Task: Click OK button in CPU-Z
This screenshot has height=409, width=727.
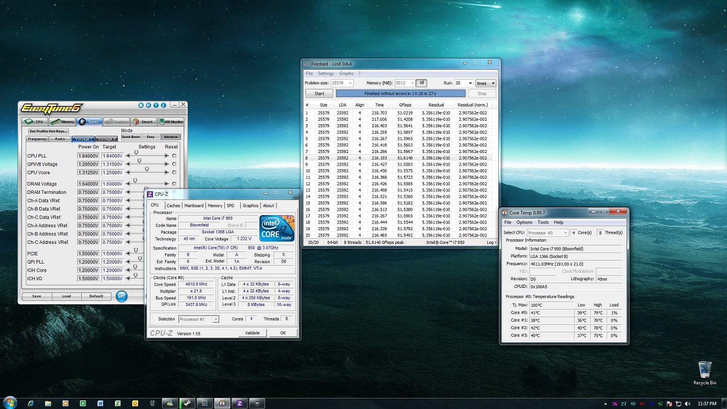Action: (x=283, y=333)
